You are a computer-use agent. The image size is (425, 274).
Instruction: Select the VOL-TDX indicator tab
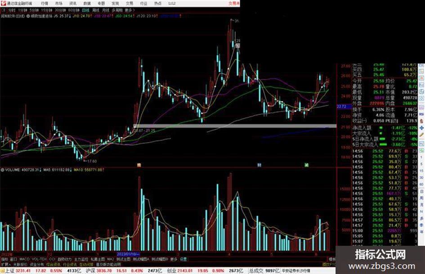click(x=39, y=259)
